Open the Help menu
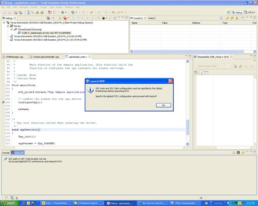The width and height of the screenshot is (258, 206). [77, 7]
